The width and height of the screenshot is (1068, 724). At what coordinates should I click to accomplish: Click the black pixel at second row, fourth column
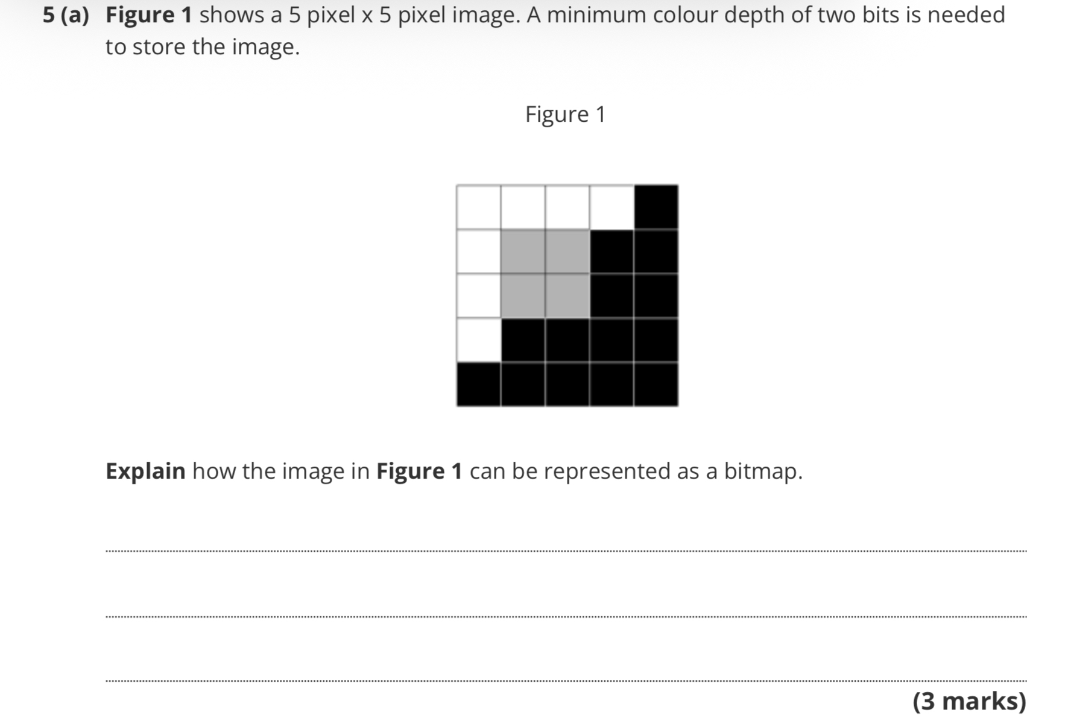611,251
